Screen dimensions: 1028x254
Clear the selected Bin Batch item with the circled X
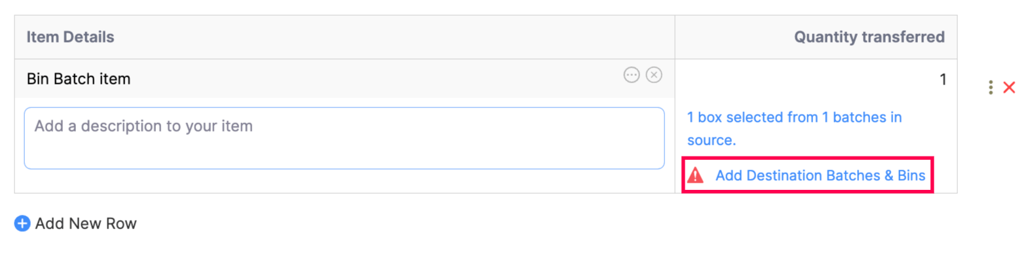[654, 75]
